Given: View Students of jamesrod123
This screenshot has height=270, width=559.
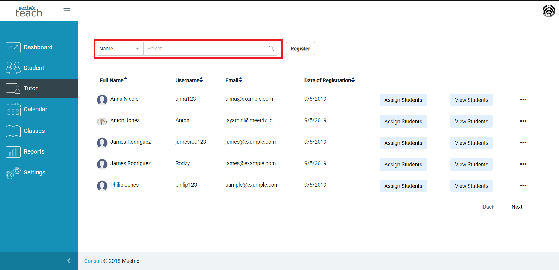Looking at the screenshot, I should 471,143.
